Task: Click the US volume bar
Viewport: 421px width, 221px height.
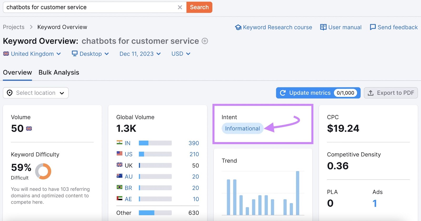Action: (x=155, y=154)
